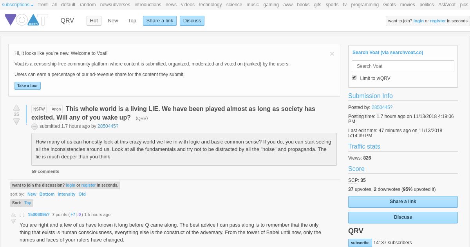Downvote the submission with the down arrow
This screenshot has height=247, width=470.
pos(16,122)
